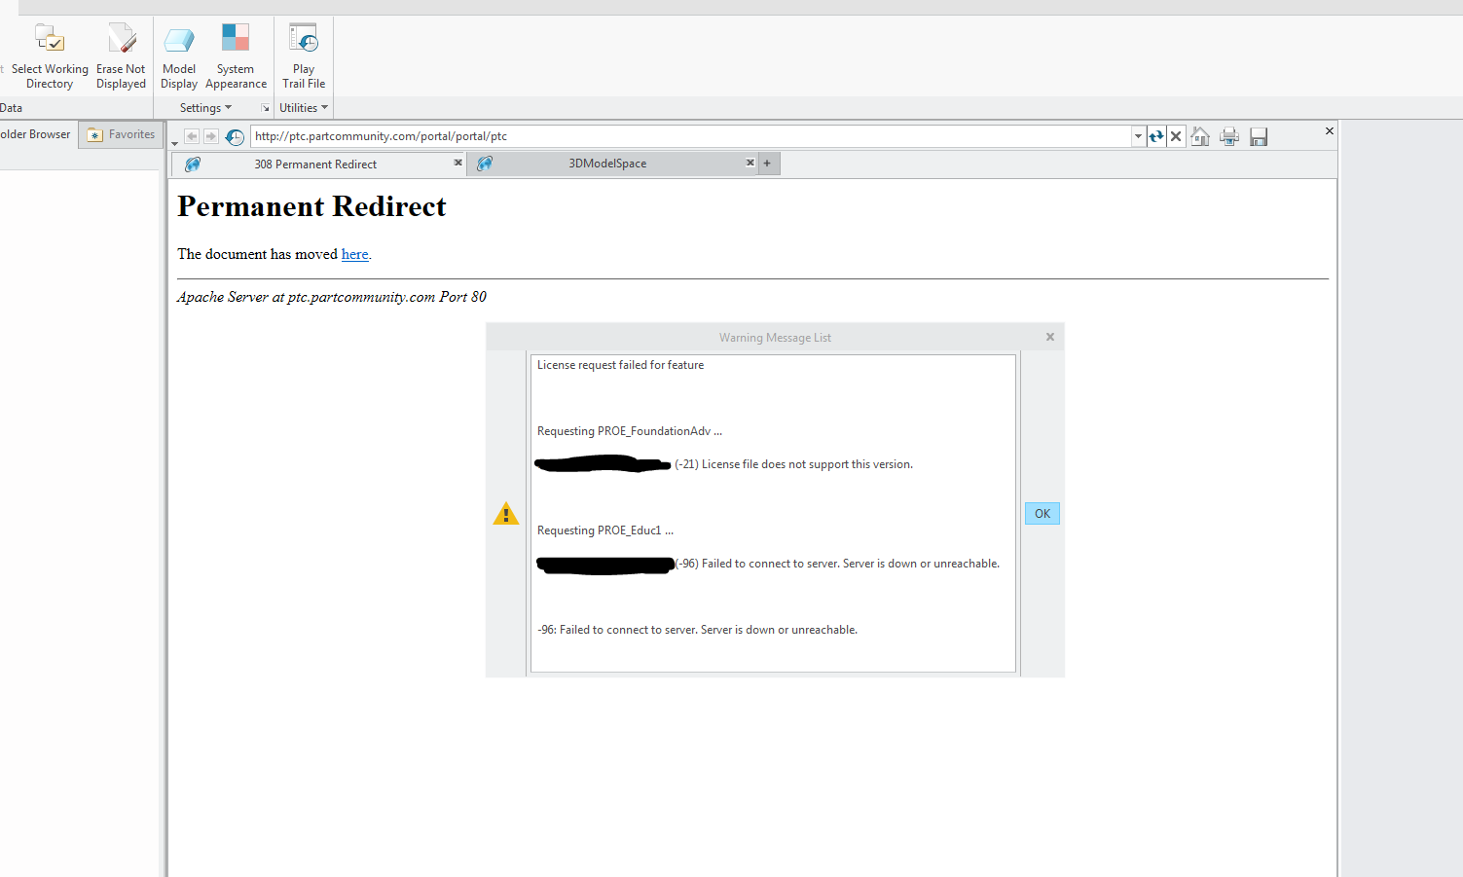Click the stop loading icon

(x=1176, y=136)
